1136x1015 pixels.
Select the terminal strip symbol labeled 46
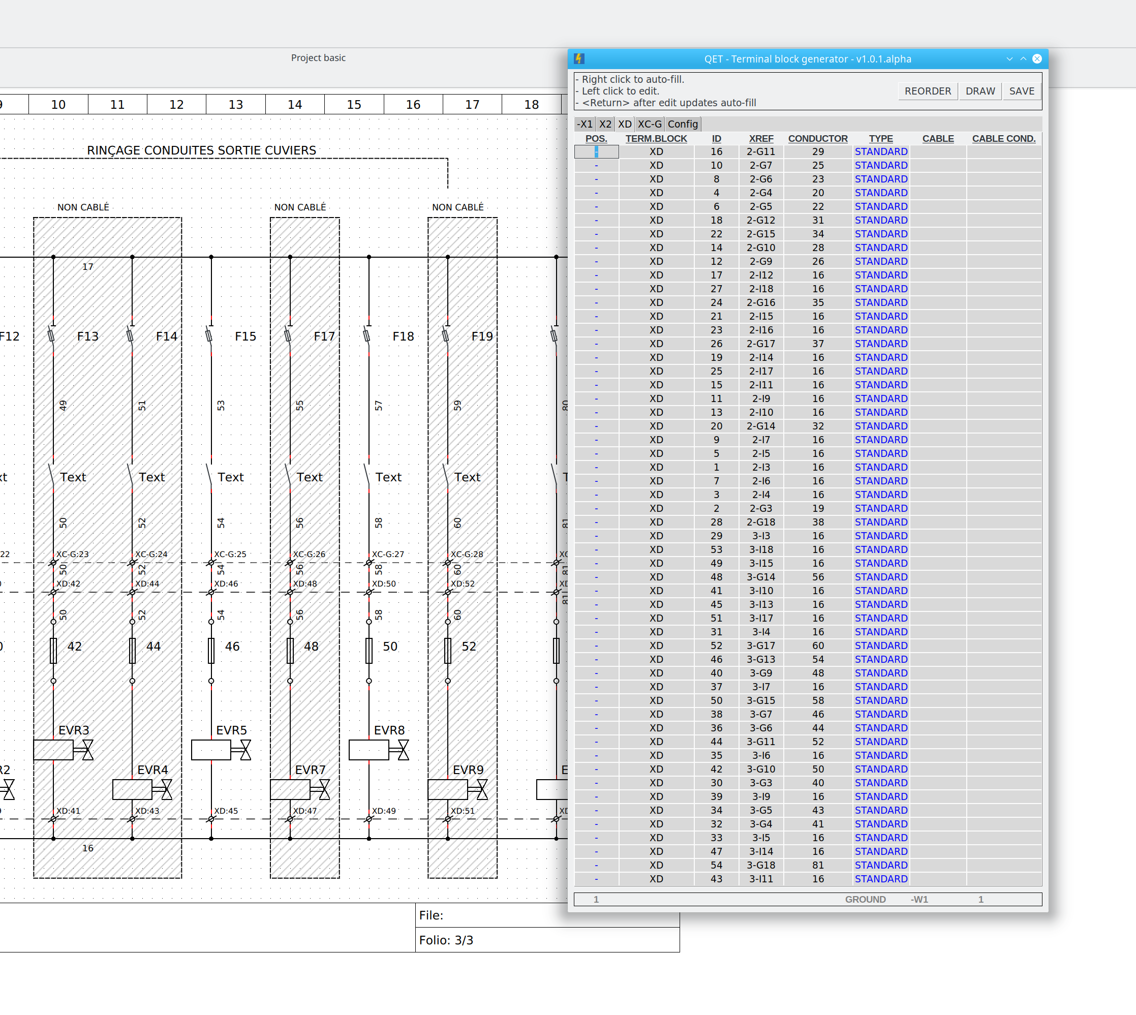pos(211,651)
